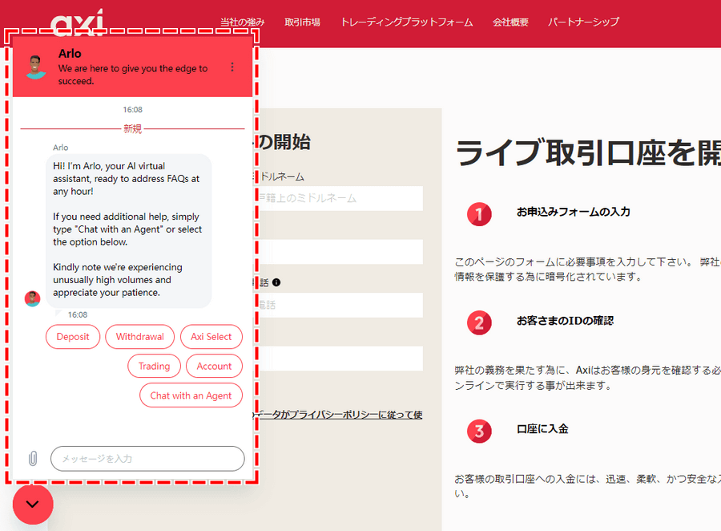Minimize chat with the red chevron button
The height and width of the screenshot is (531, 721).
click(33, 505)
